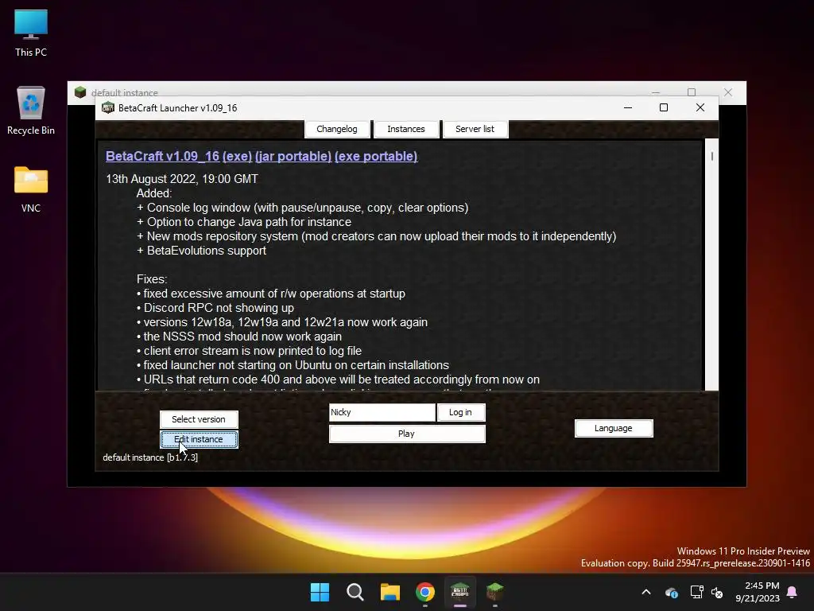Maximize the BetaCraft Launcher window

pyautogui.click(x=664, y=107)
